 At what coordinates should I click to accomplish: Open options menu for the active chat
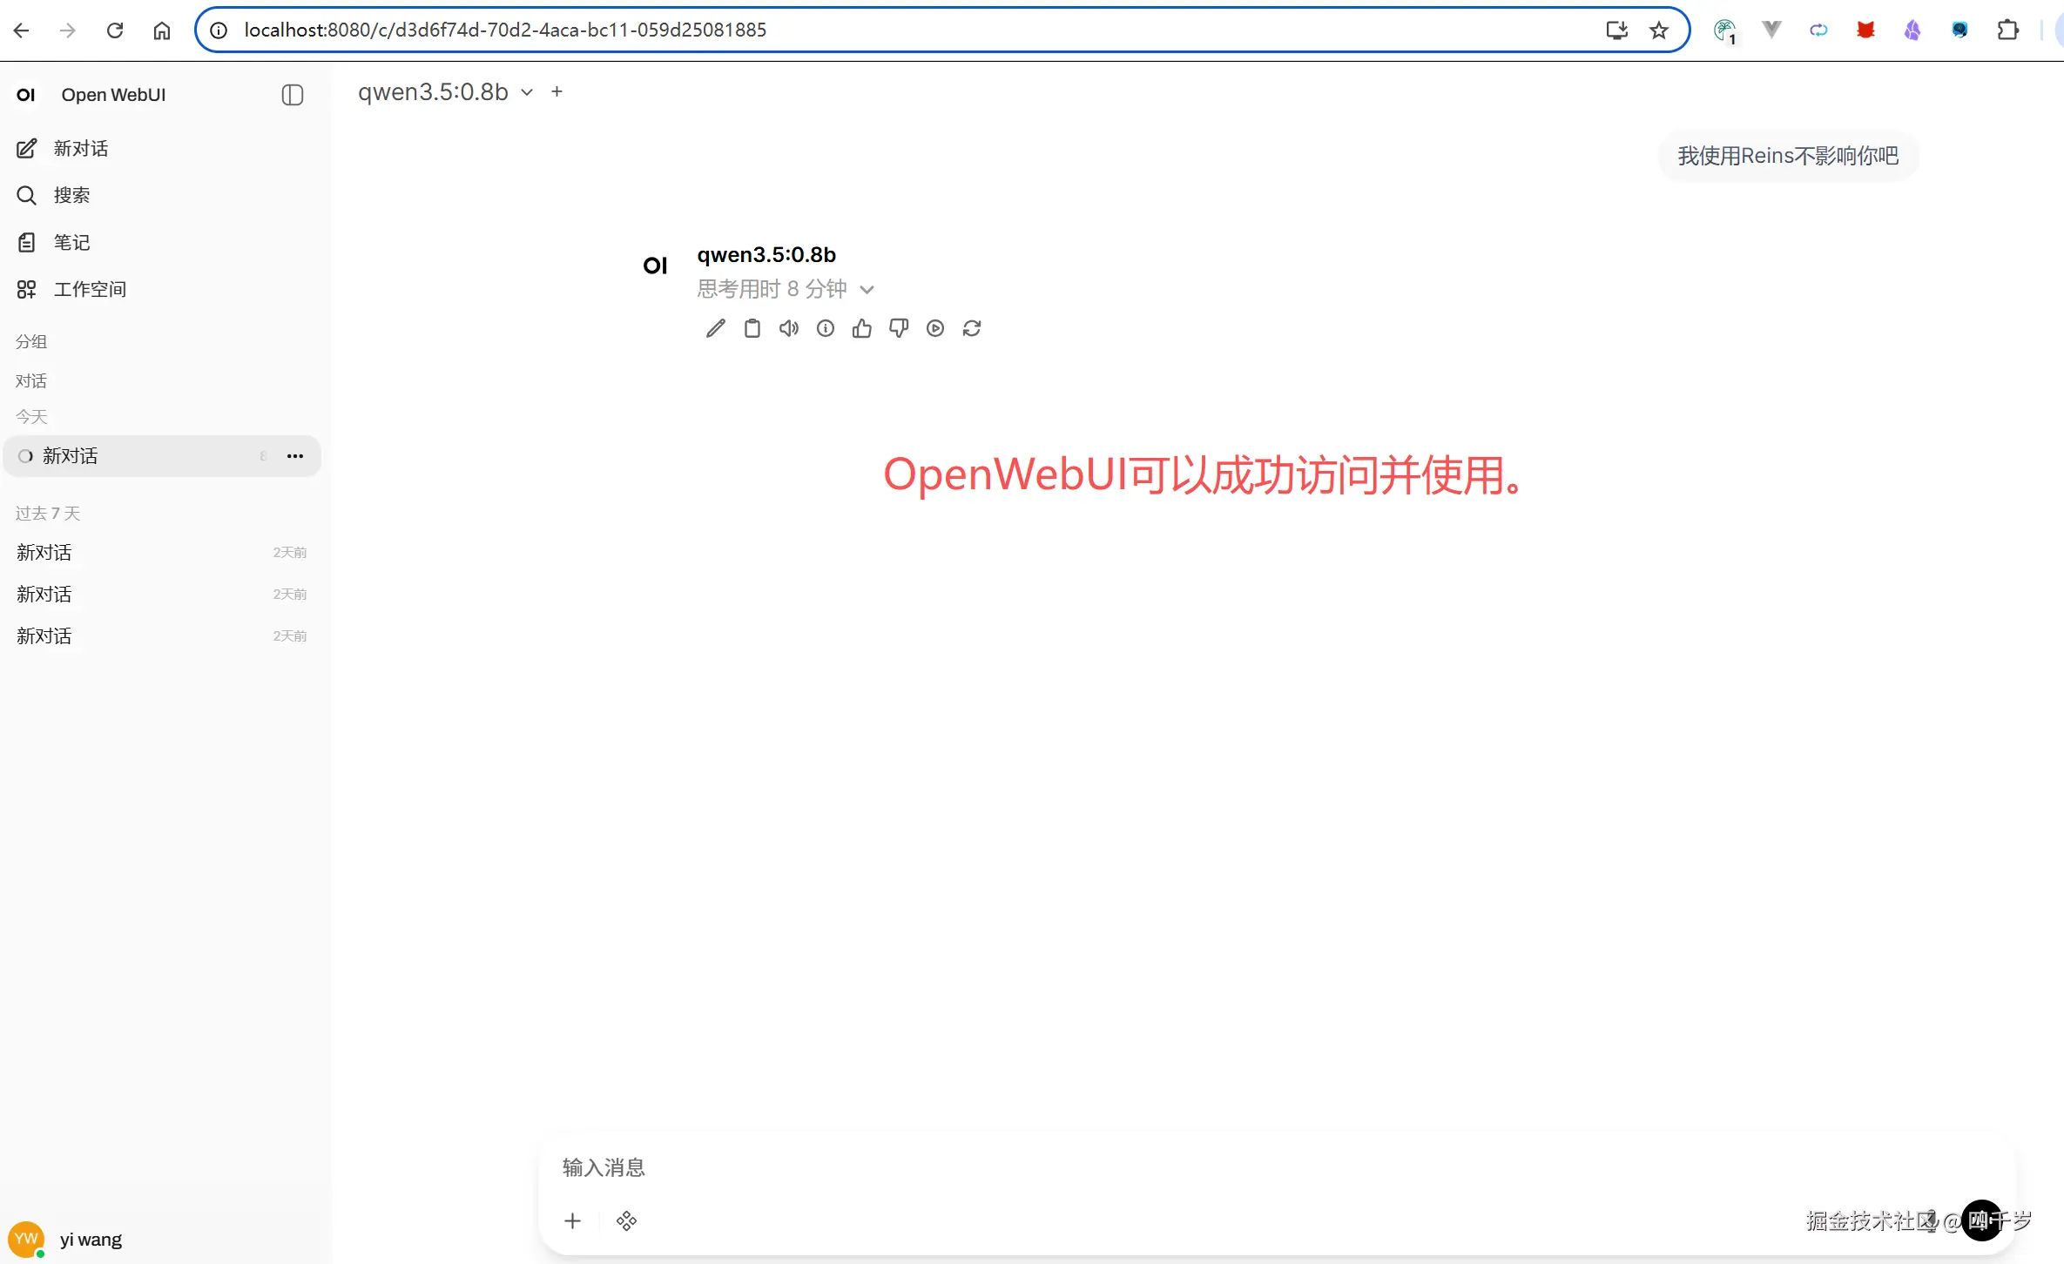(x=294, y=455)
